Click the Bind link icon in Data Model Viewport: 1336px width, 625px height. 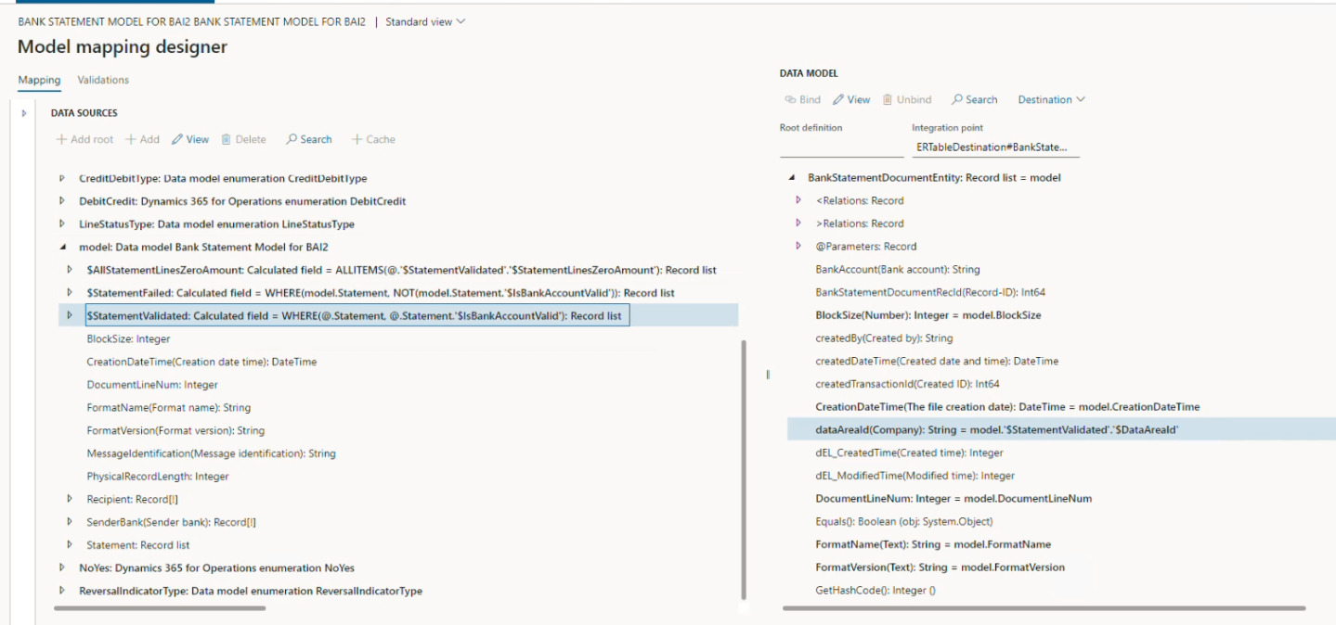tap(790, 99)
